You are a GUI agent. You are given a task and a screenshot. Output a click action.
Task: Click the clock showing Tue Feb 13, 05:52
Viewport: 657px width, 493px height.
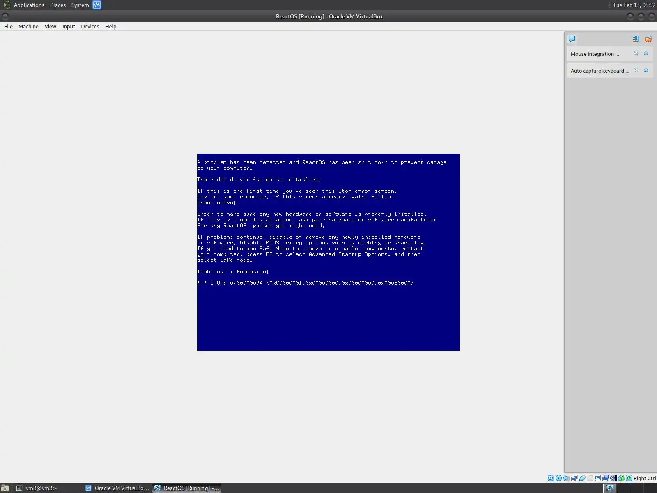point(634,5)
